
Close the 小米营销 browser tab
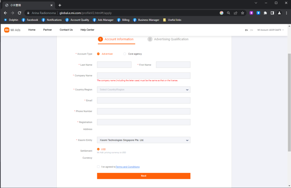coord(51,5)
